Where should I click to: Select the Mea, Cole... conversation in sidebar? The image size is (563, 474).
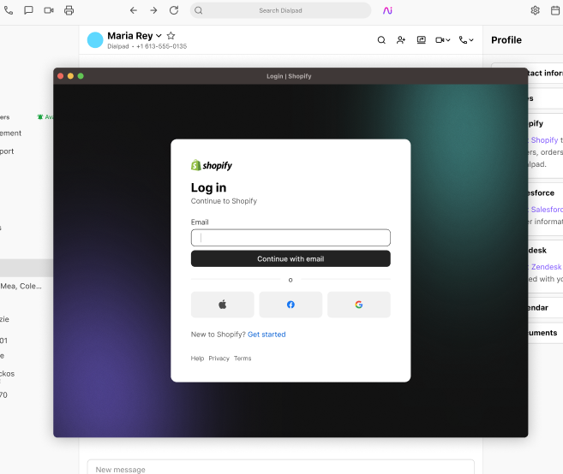[21, 286]
